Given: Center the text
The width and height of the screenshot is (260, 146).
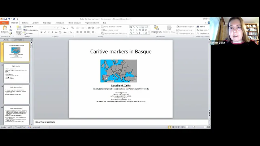Looking at the screenshot, I should coord(81,33).
